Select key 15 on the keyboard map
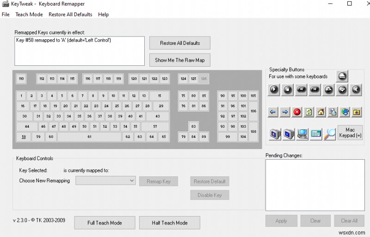370x237 pixels. coord(160,96)
